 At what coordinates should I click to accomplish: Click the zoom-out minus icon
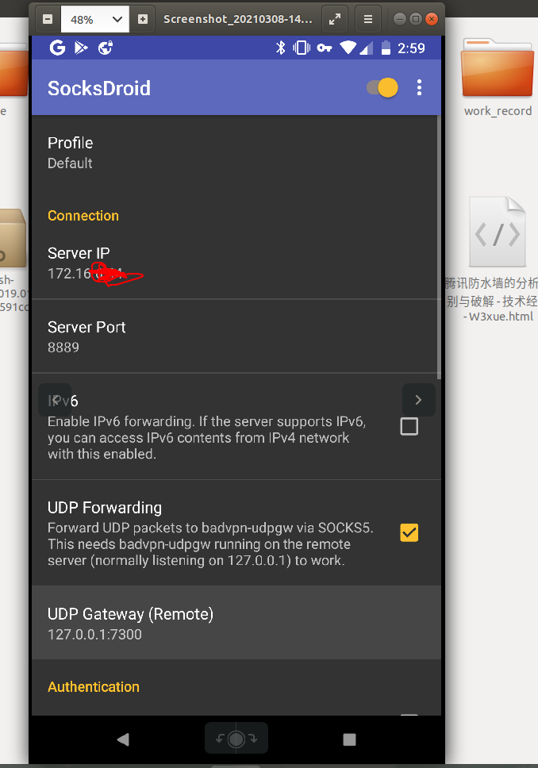48,18
